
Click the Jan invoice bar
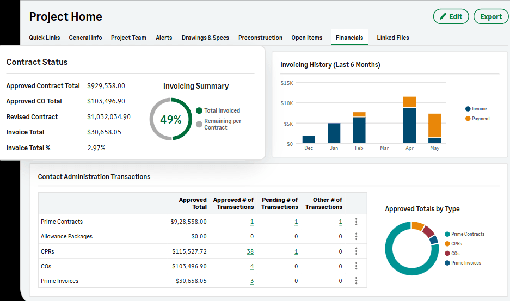334,133
